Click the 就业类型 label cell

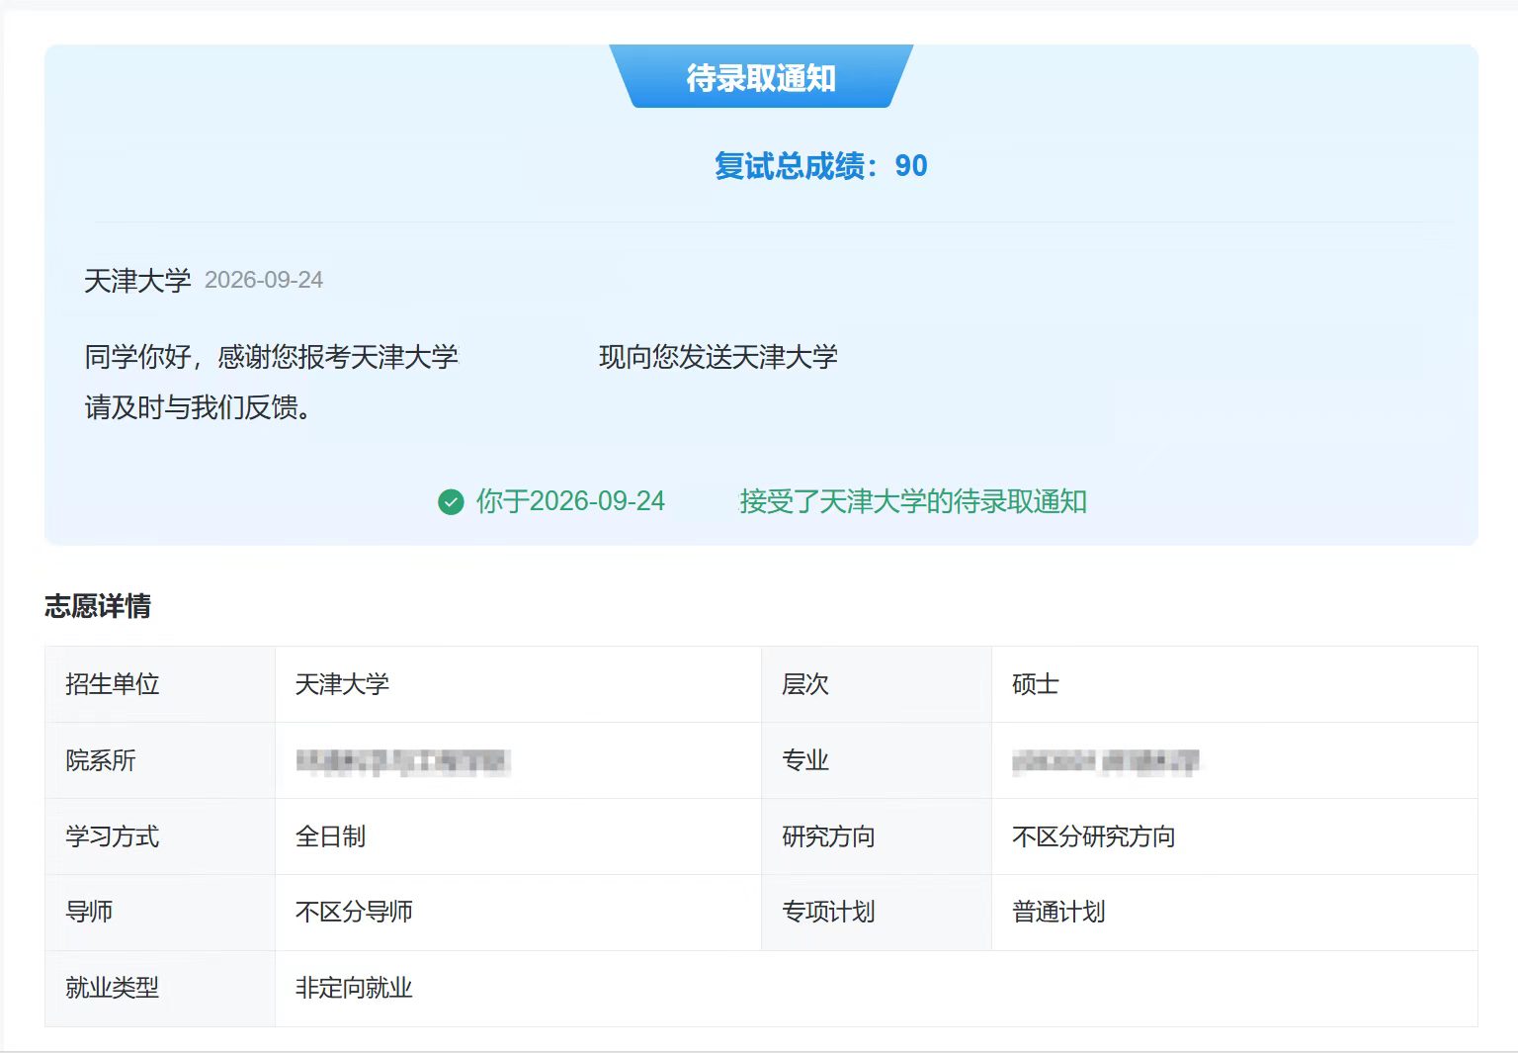point(160,988)
